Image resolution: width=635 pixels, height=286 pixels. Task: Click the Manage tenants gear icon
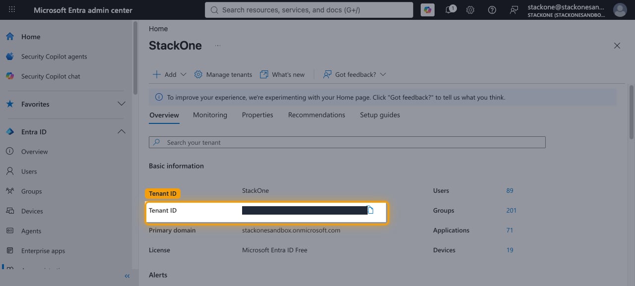click(198, 74)
